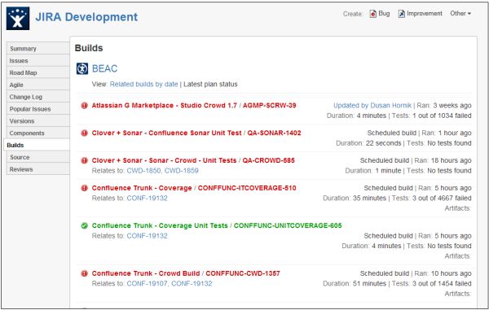
Task: Open the Summary tab
Action: [x=37, y=49]
